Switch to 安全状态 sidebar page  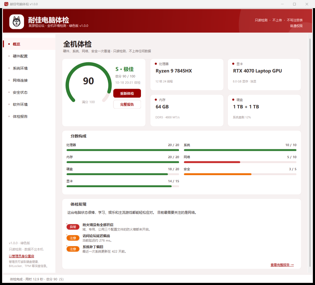[29, 92]
